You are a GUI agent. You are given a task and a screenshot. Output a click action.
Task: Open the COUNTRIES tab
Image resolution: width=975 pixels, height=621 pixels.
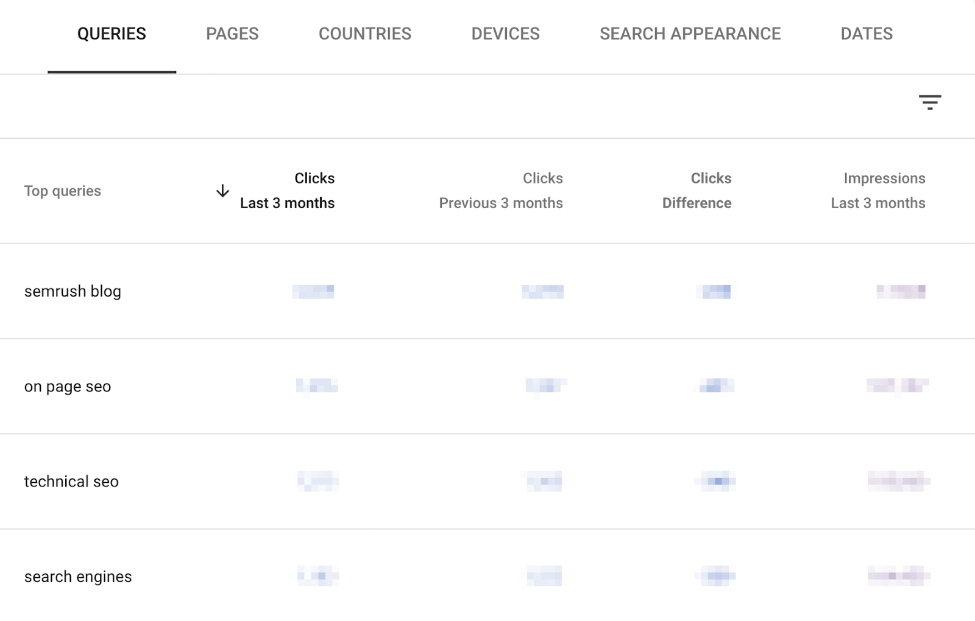[364, 33]
